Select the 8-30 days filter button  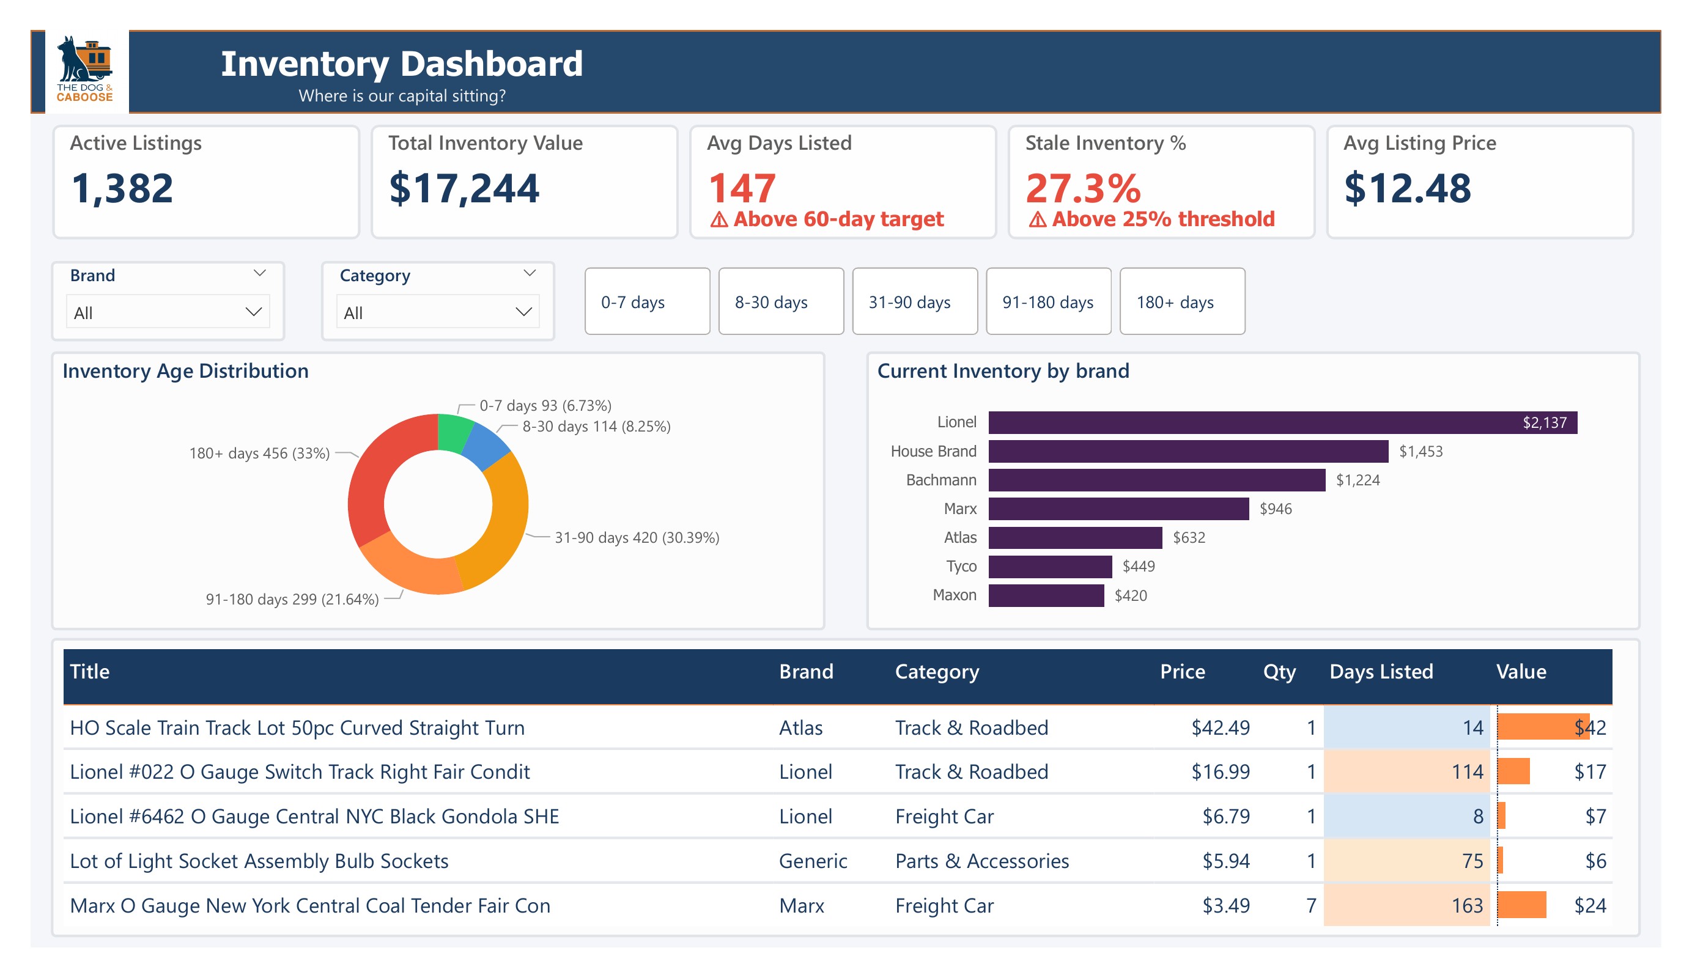coord(780,301)
